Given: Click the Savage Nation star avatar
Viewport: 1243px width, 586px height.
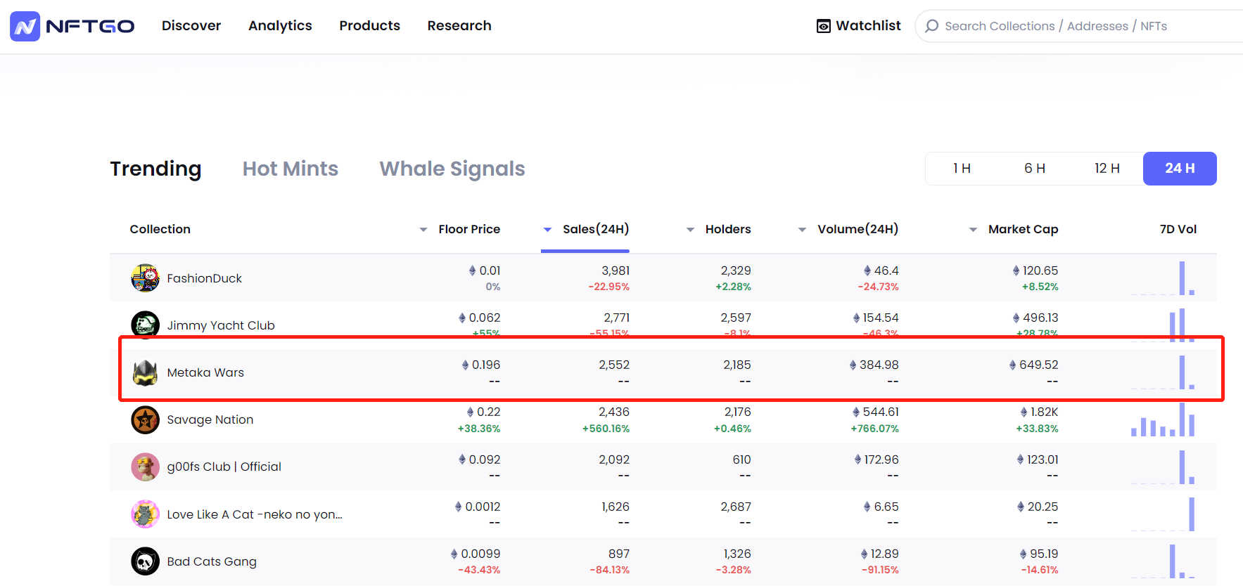Looking at the screenshot, I should coord(145,419).
